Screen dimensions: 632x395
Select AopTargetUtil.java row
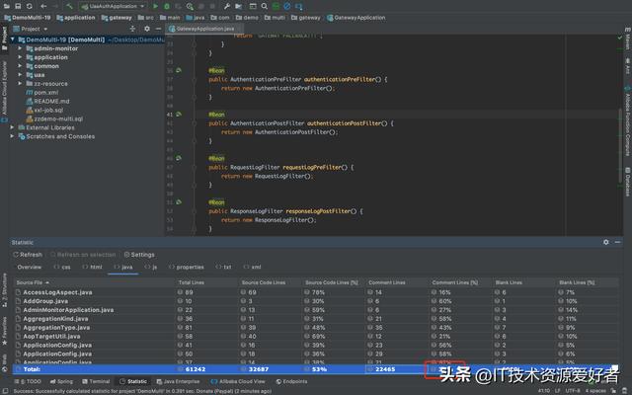(x=316, y=336)
